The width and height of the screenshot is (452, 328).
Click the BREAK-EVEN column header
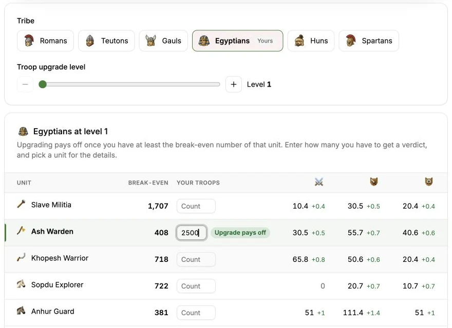[x=148, y=182]
